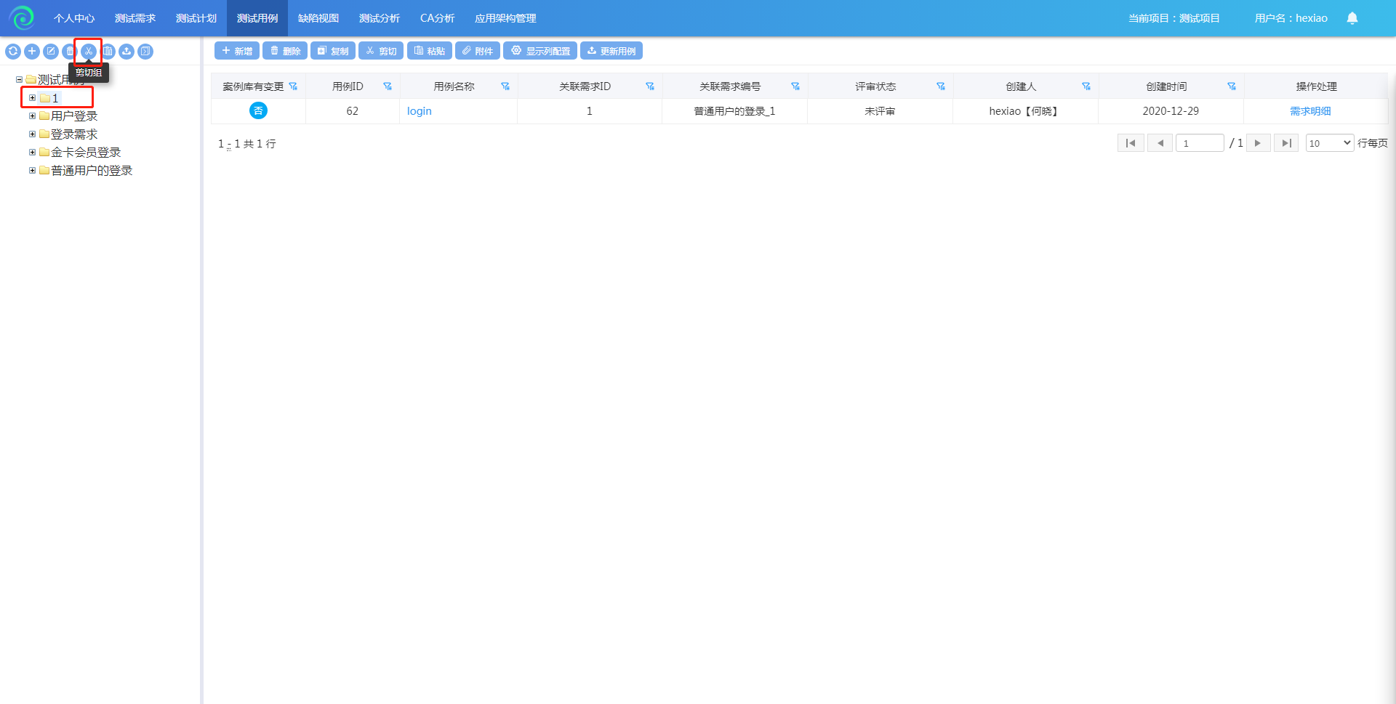Click filter icon on 评审状态 column

941,86
